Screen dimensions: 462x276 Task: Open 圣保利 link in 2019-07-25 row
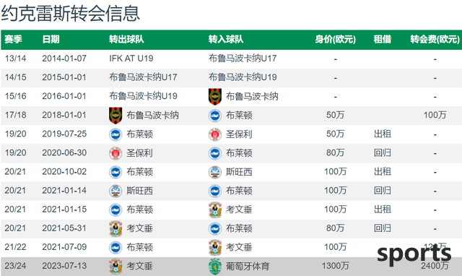(239, 134)
